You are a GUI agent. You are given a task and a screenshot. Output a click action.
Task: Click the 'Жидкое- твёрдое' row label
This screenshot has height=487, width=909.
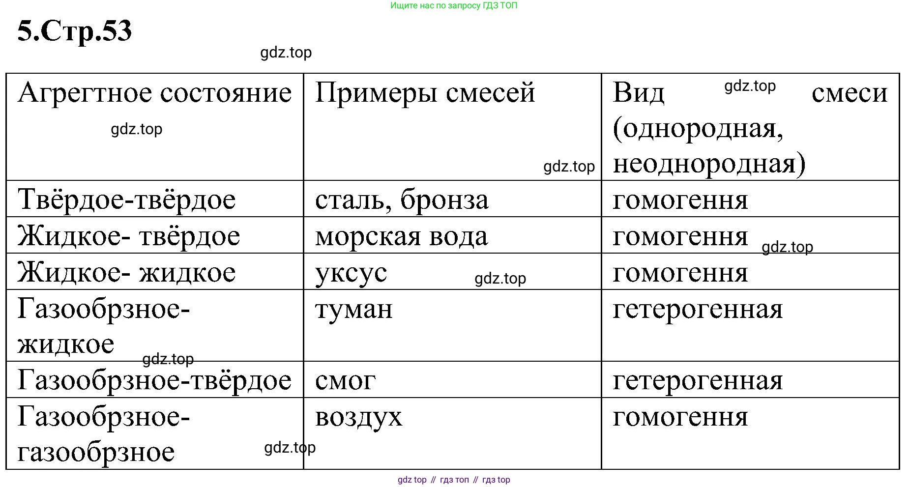129,236
